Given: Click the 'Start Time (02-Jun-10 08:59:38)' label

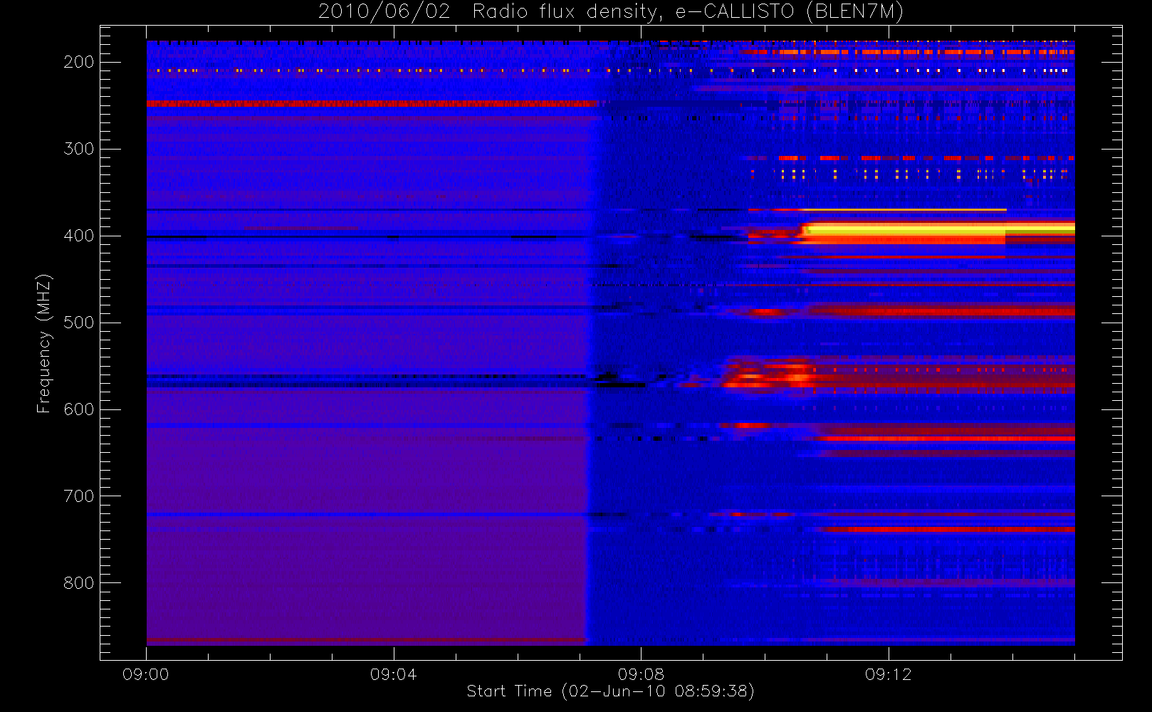Looking at the screenshot, I should click(x=610, y=691).
